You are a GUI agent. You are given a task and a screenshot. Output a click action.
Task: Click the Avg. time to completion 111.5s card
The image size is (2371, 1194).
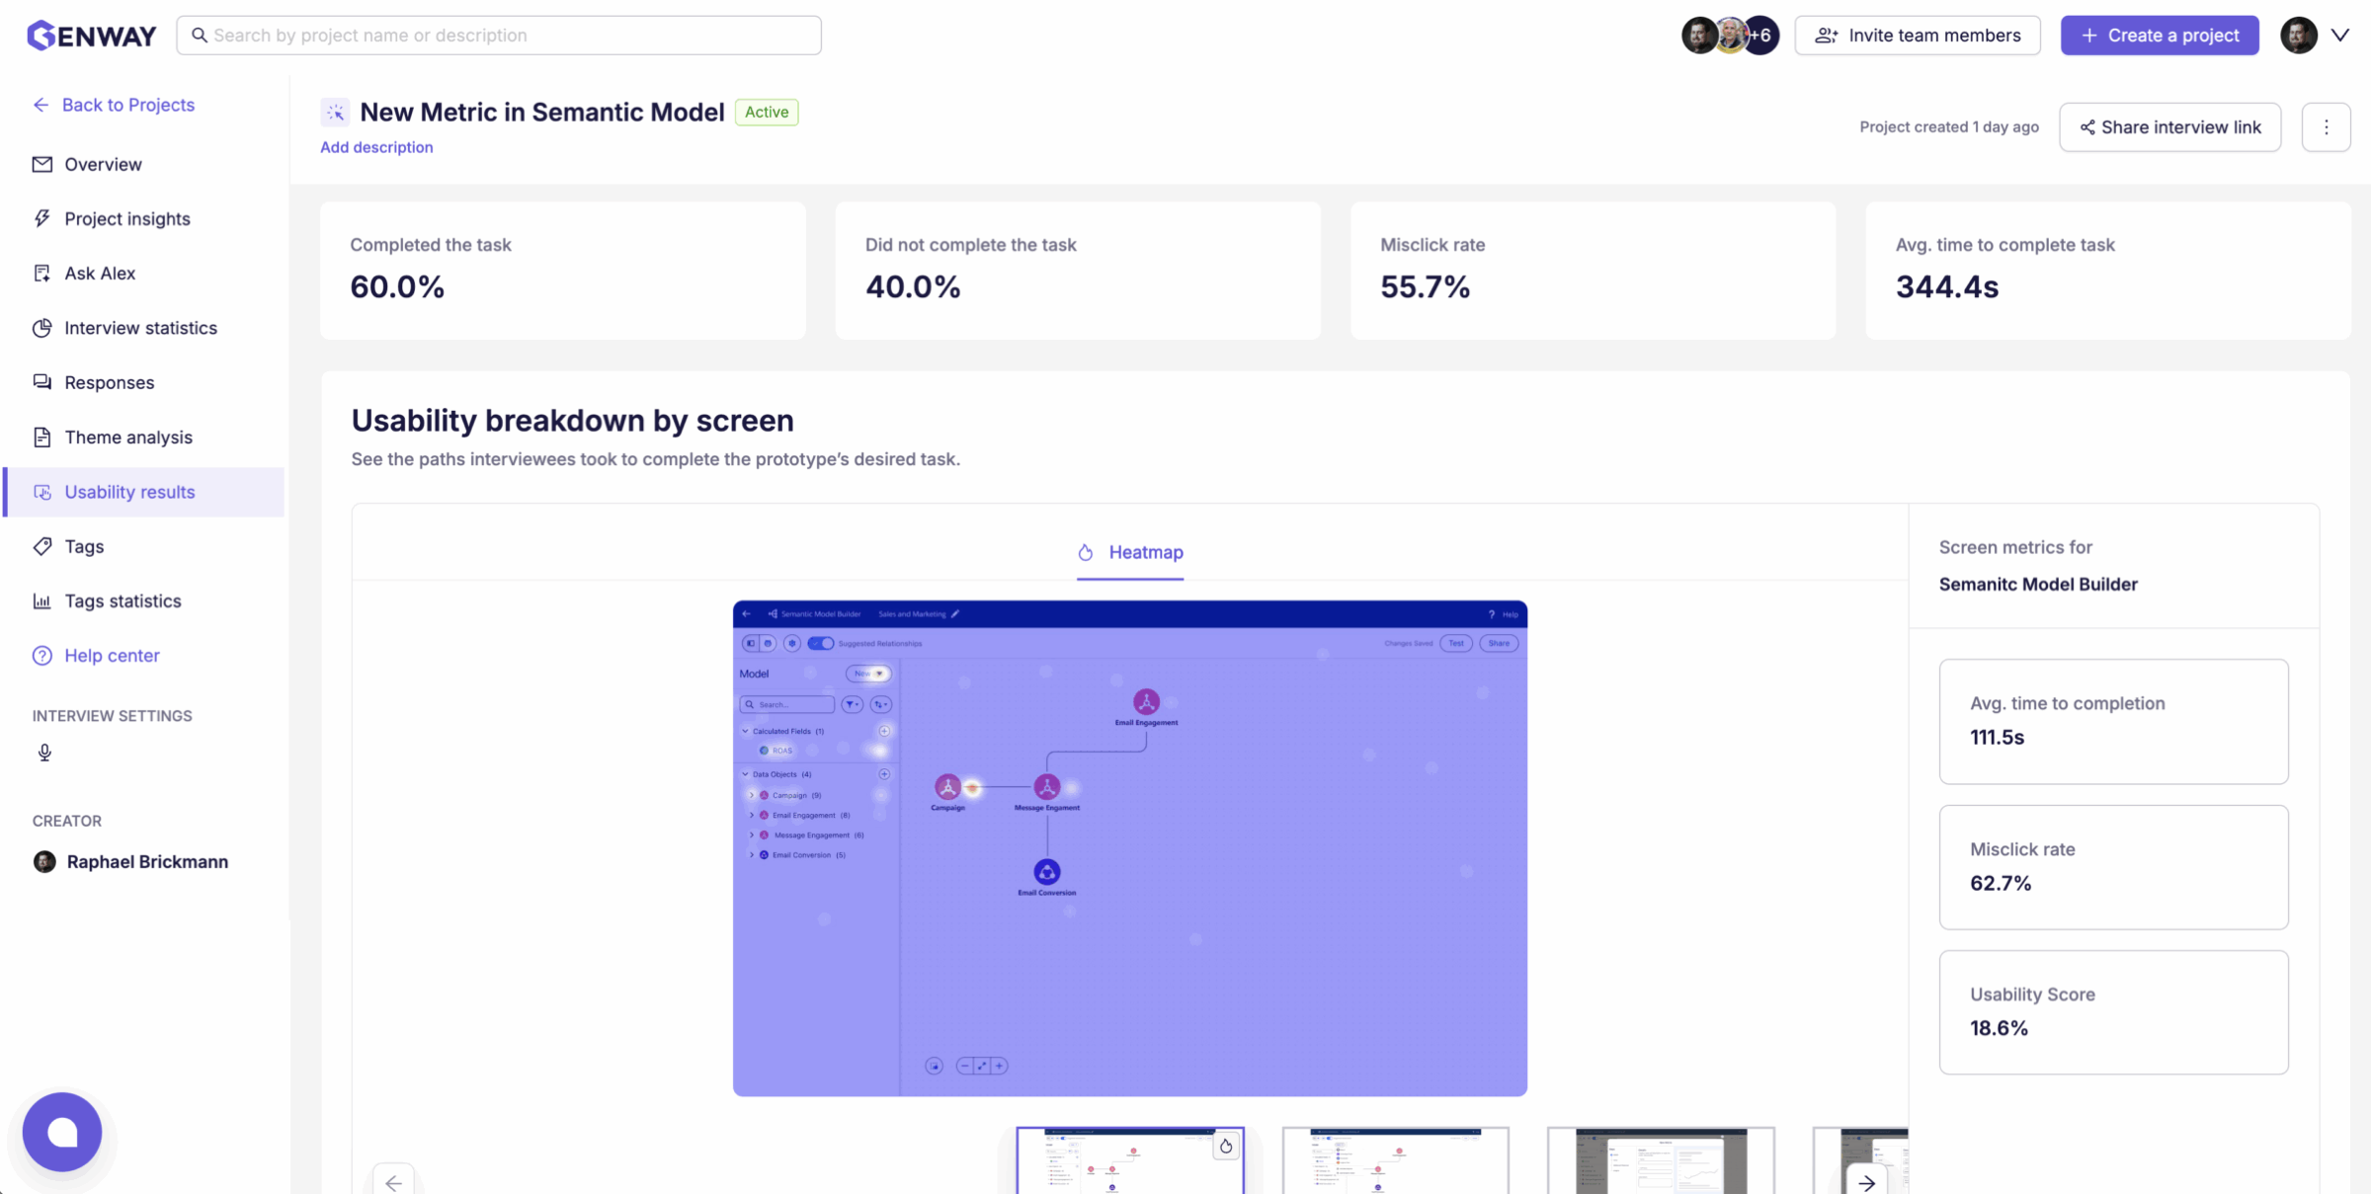point(2113,721)
